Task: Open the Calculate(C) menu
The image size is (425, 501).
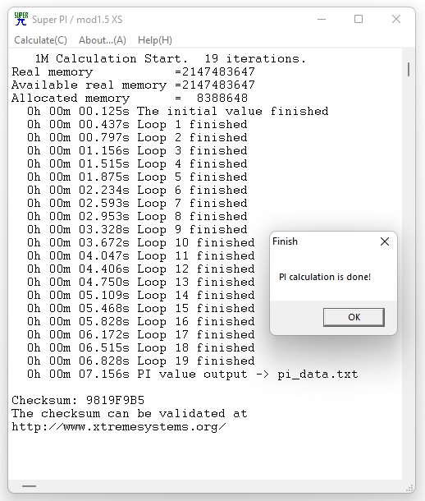Action: 40,40
